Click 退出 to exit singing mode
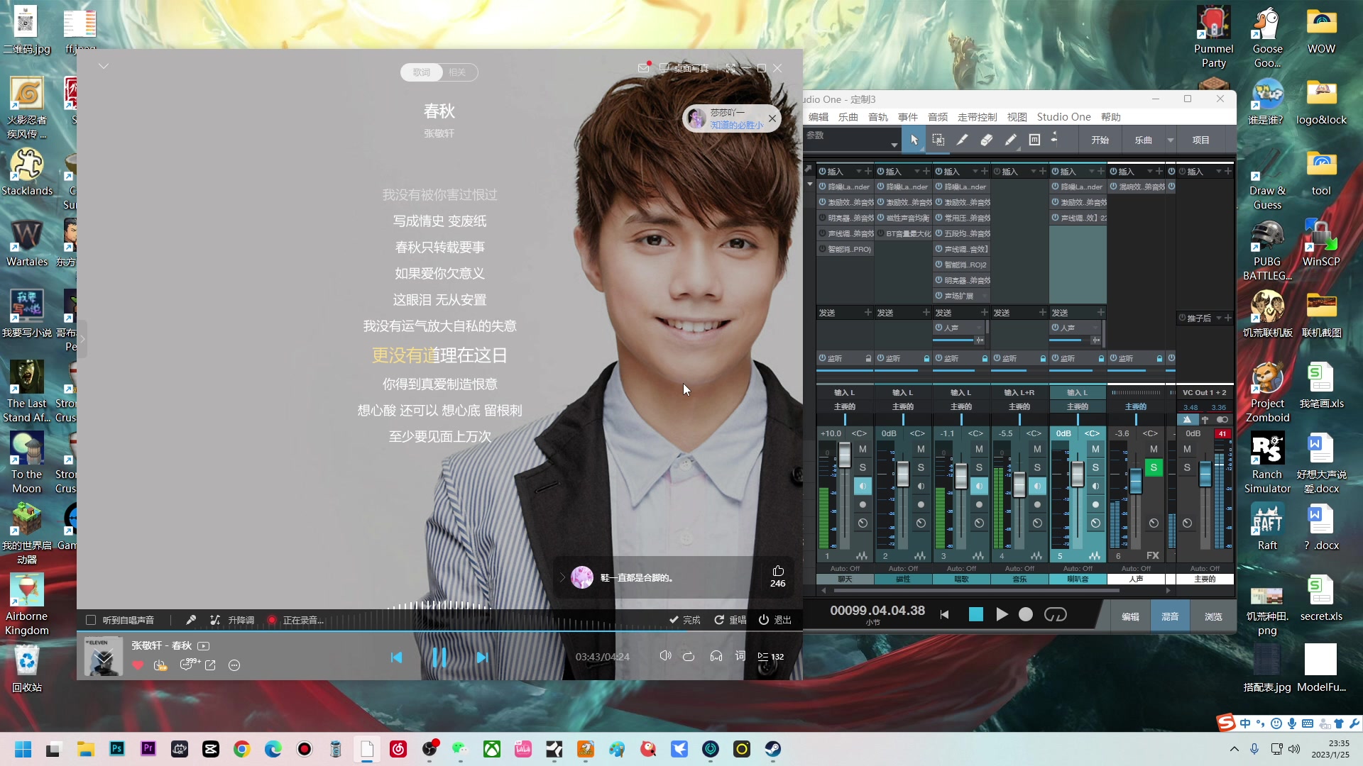This screenshot has height=766, width=1363. coord(775,620)
